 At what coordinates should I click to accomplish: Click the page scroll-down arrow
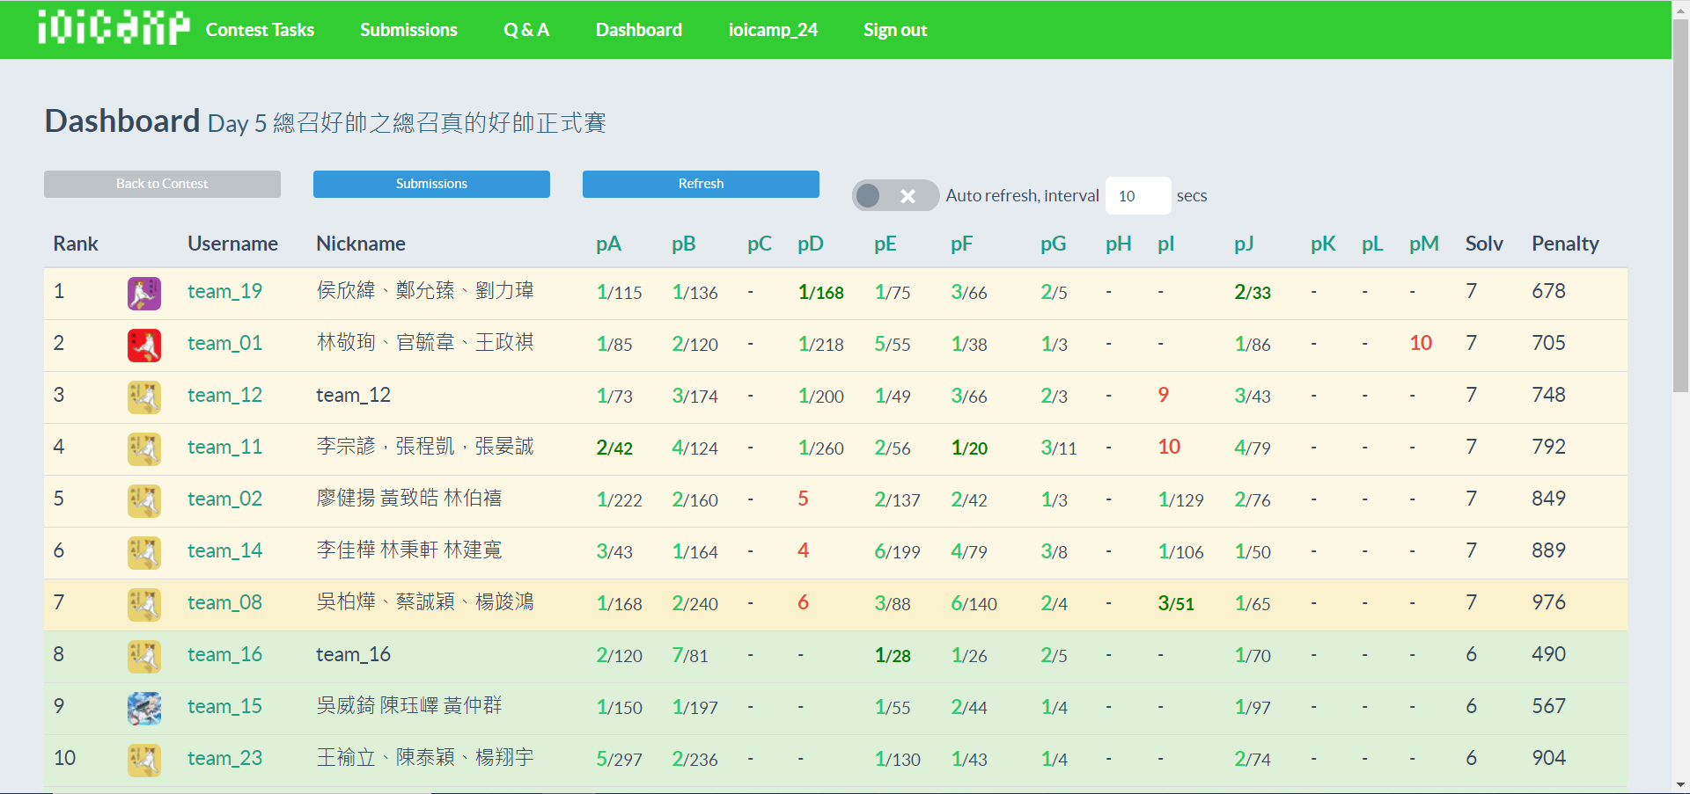[x=1680, y=784]
